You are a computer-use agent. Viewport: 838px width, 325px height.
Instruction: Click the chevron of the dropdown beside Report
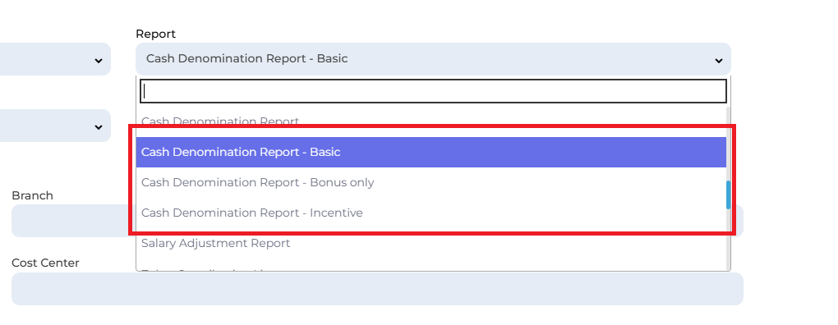99,61
